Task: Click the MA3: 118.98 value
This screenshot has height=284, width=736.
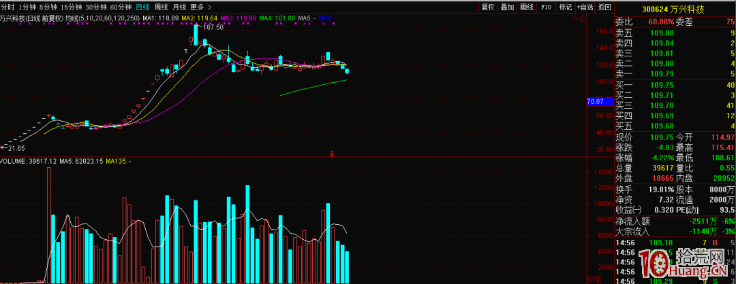Action: click(x=239, y=18)
